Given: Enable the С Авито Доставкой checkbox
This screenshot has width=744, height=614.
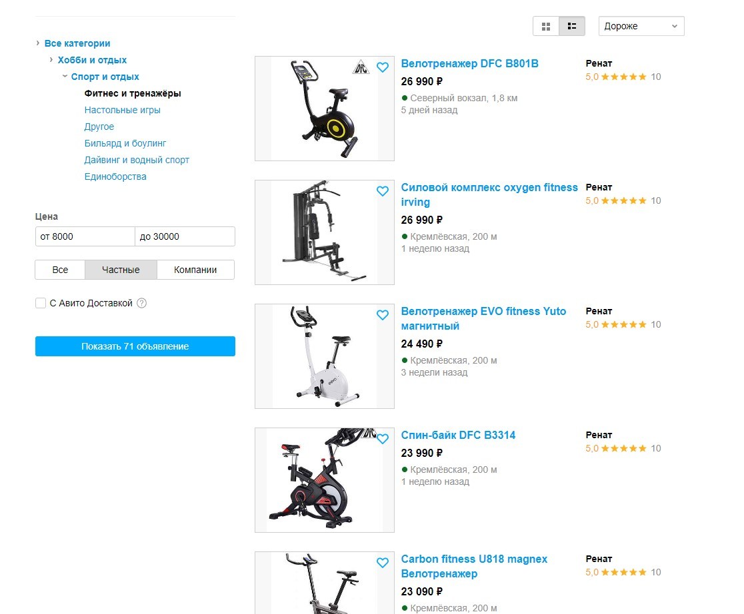Looking at the screenshot, I should click(x=40, y=303).
